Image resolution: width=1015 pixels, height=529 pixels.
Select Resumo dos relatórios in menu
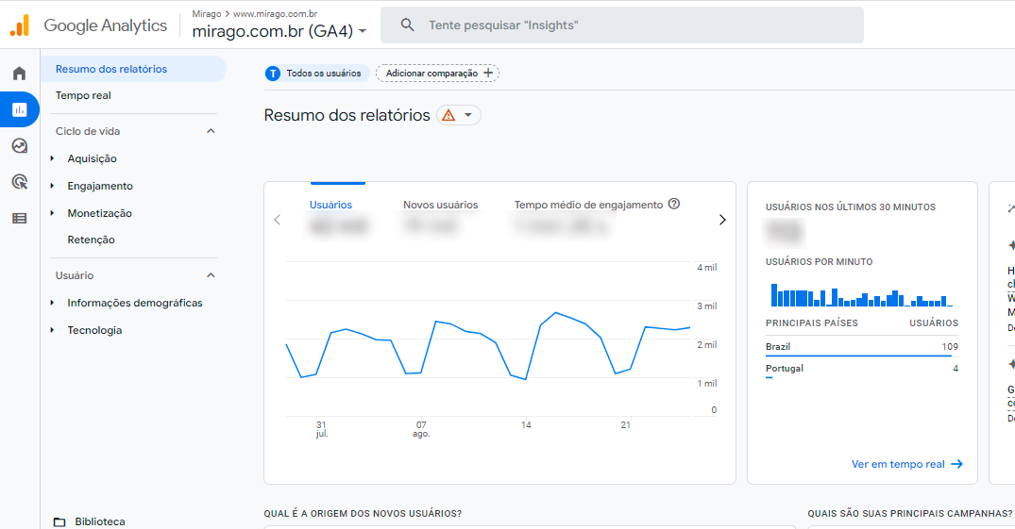[x=133, y=69]
